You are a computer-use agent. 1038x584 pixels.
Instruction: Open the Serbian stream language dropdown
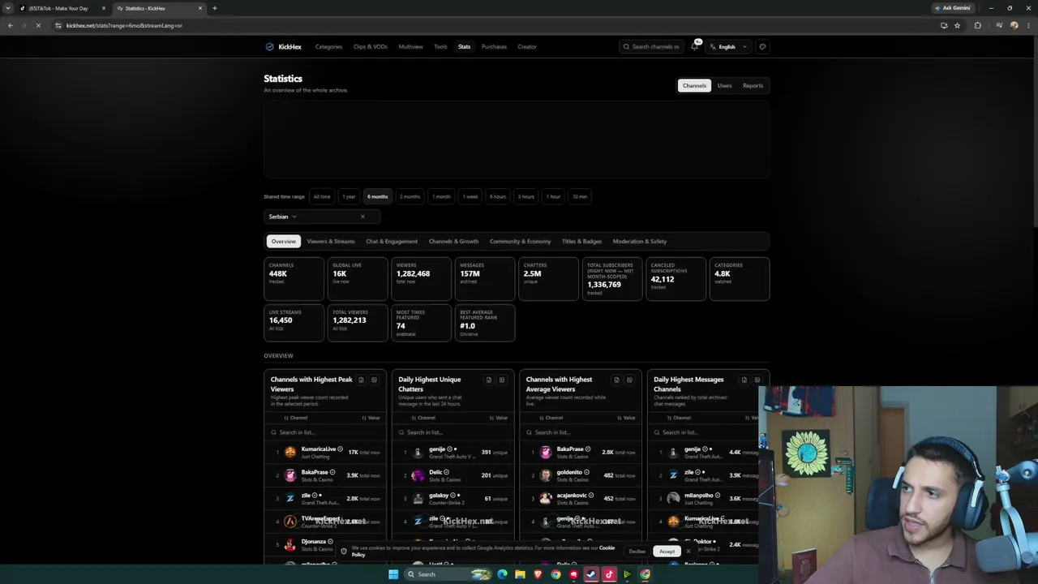[x=322, y=217]
